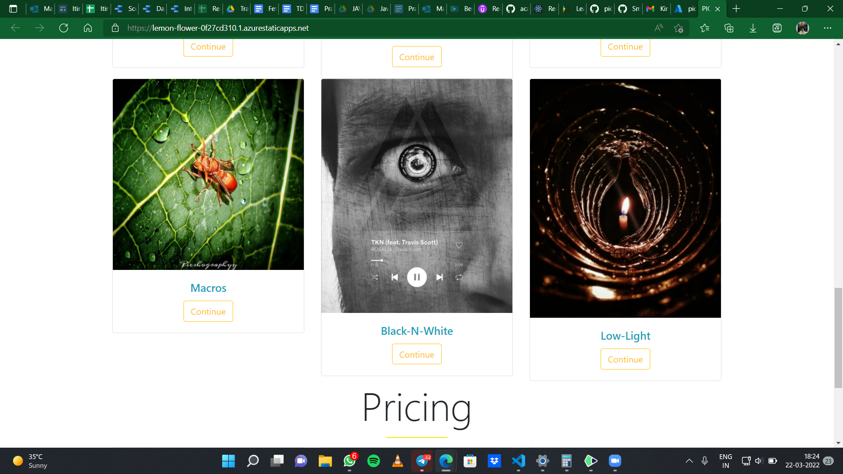
Task: Open the Downloads panel
Action: tap(753, 28)
